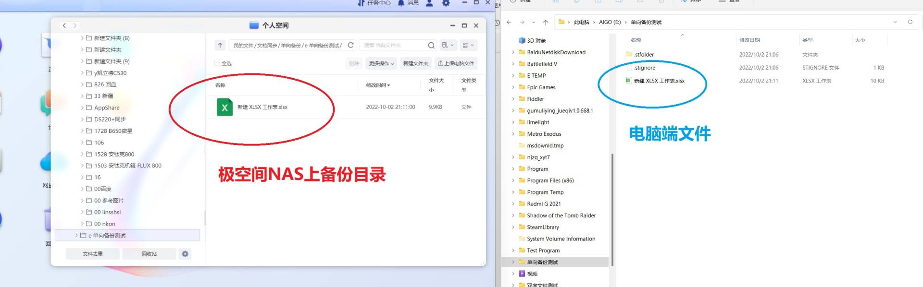Open the 文件去重 deduplication button
This screenshot has width=923, height=287.
(92, 254)
